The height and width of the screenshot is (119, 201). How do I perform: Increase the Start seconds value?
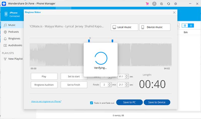point(127,75)
